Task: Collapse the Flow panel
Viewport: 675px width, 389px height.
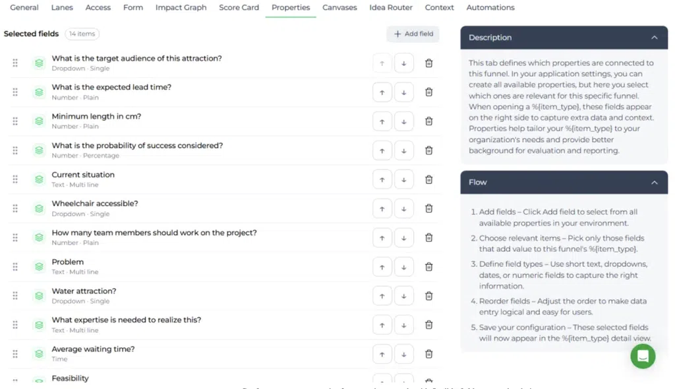Action: click(x=654, y=182)
